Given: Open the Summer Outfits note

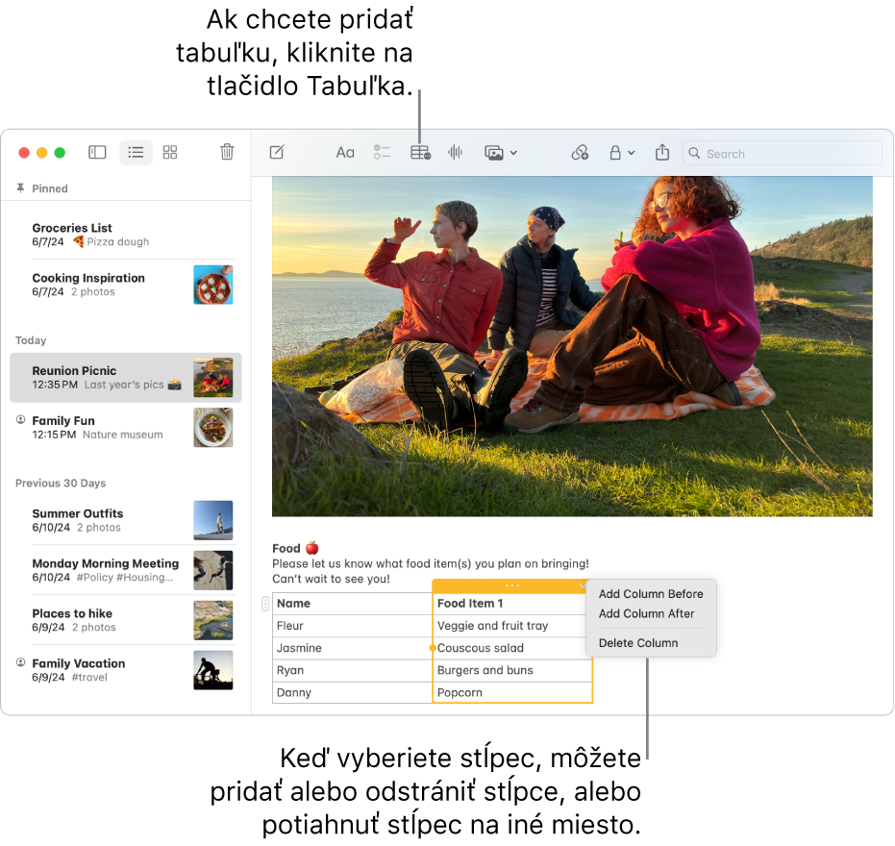Looking at the screenshot, I should pos(126,520).
